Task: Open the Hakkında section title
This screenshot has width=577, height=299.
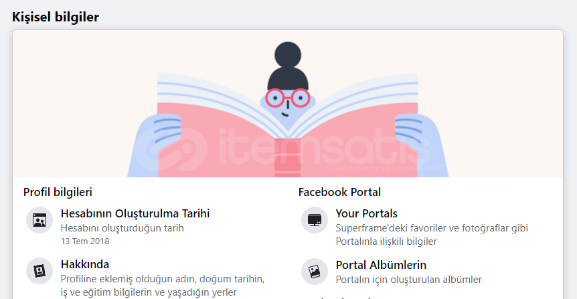Action: tap(85, 264)
